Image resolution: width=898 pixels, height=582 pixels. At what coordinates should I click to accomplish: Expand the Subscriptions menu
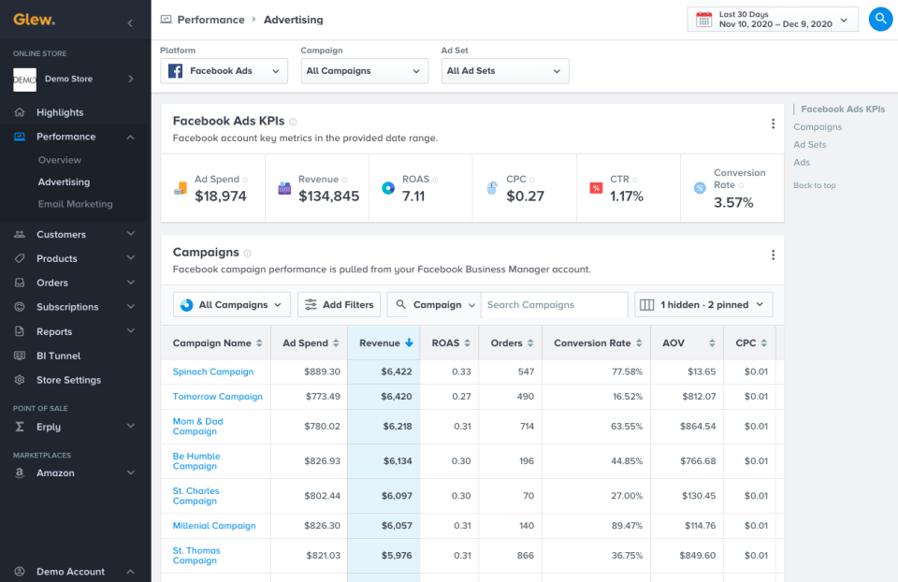click(x=131, y=306)
